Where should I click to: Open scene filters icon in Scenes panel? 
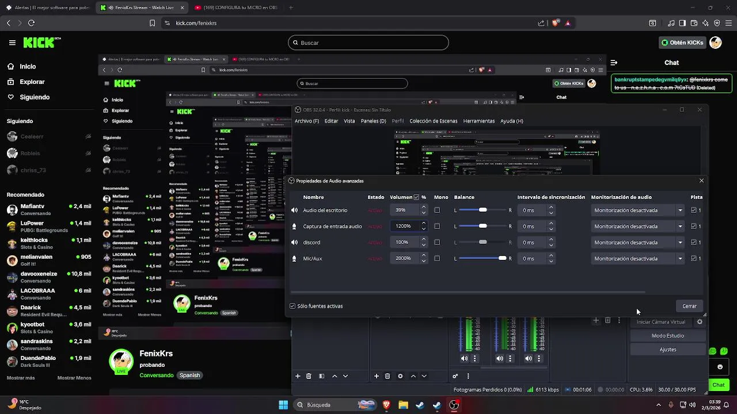[x=321, y=376]
